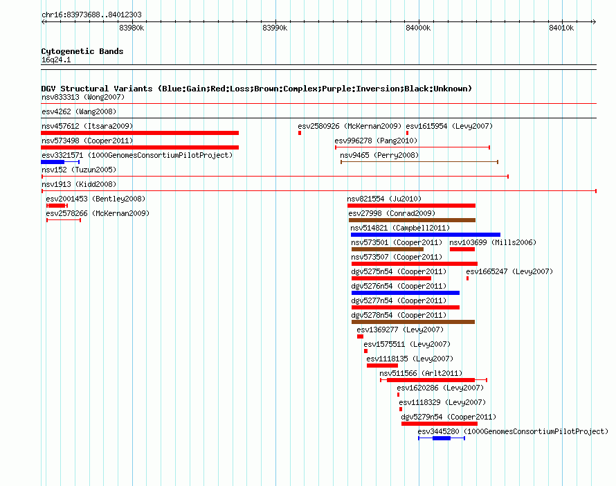616x486 pixels.
Task: Select the dgv5279n54 (Cooper2011) red bar
Action: 440,424
